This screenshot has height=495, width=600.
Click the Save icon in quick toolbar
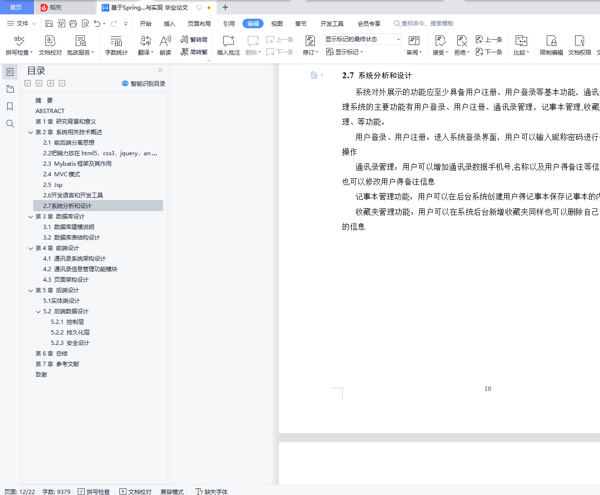coord(49,23)
